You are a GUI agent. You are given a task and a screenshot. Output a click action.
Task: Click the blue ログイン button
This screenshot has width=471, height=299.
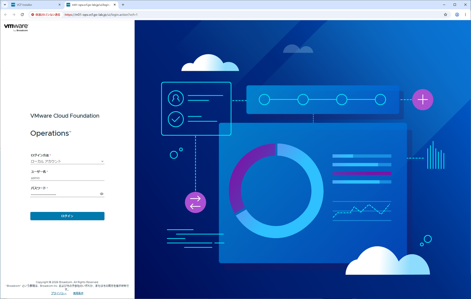(67, 216)
